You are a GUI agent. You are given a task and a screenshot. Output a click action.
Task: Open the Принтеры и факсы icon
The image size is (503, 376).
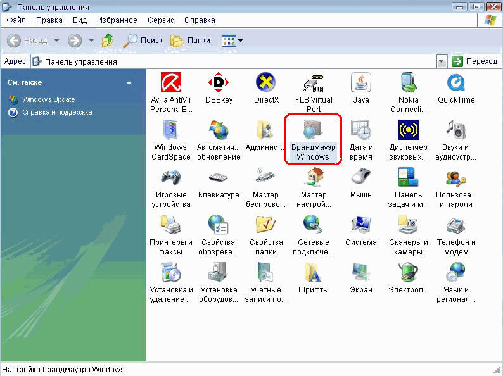click(x=170, y=225)
